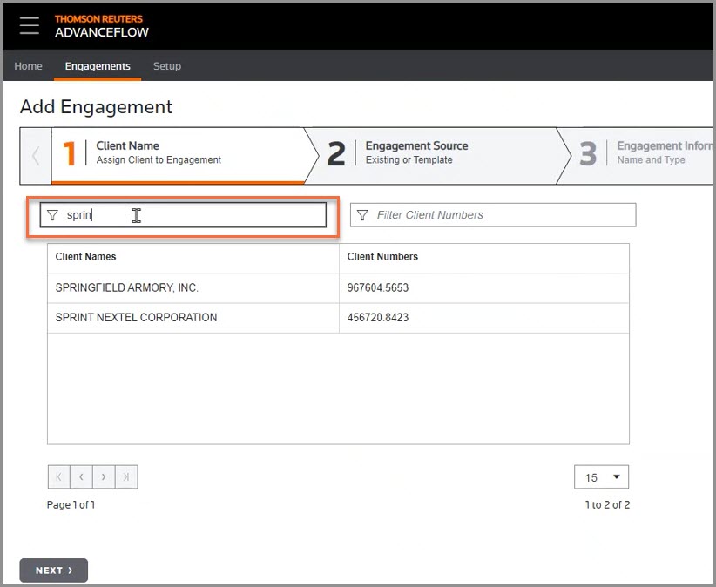716x587 pixels.
Task: Select the Engagements tab
Action: (97, 66)
